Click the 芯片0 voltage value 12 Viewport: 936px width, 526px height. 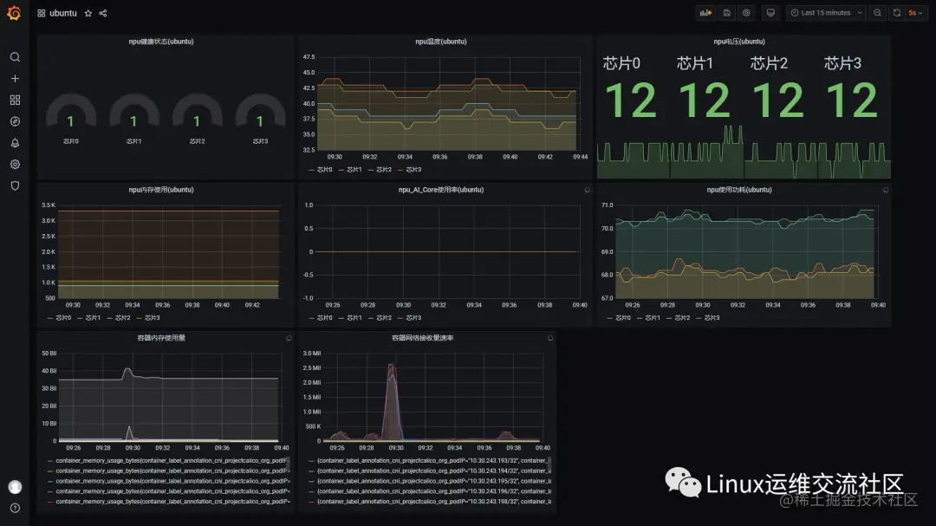click(631, 101)
